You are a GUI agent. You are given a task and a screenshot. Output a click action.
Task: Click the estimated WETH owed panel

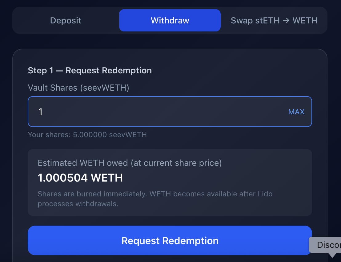click(170, 182)
